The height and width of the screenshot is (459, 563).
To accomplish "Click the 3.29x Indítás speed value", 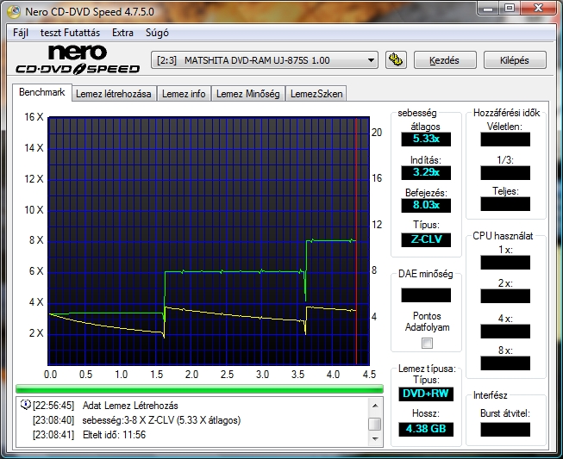I will 426,172.
